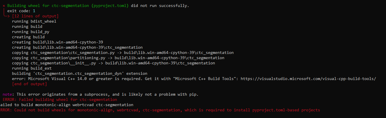Image resolution: width=386 pixels, height=118 pixels.
Task: Click the 'Could not build wheels' error line
Action: pyautogui.click(x=160, y=110)
